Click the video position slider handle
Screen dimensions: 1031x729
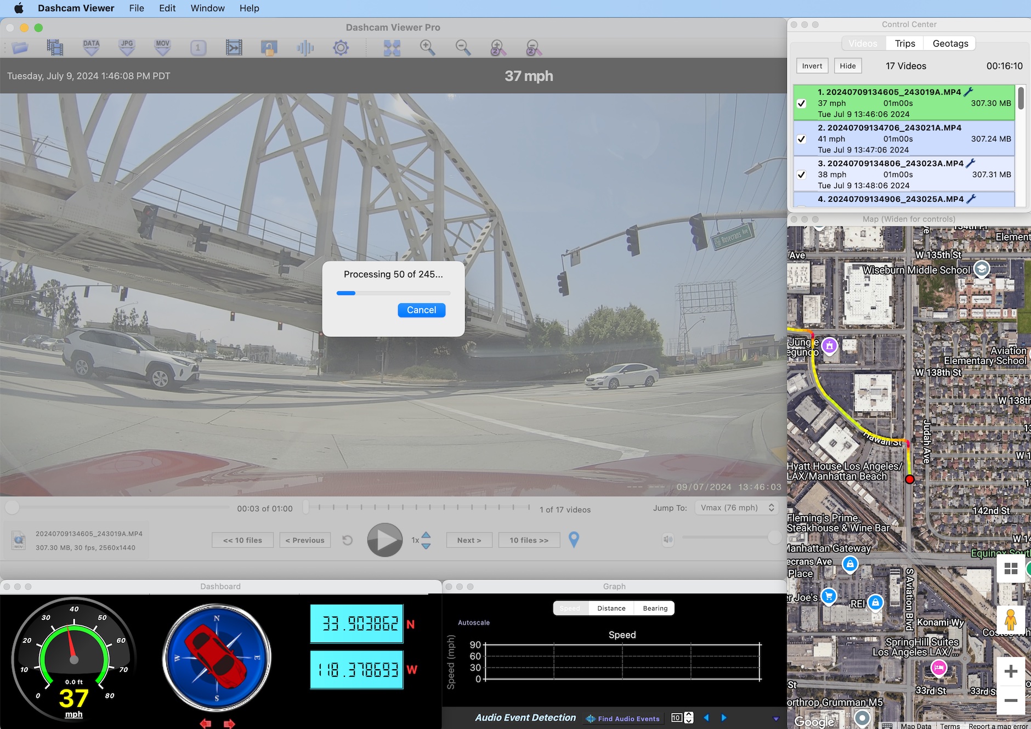[x=12, y=507]
